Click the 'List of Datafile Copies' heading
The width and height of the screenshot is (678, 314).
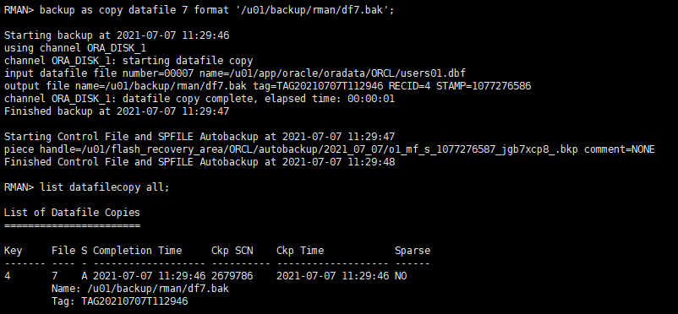(72, 213)
